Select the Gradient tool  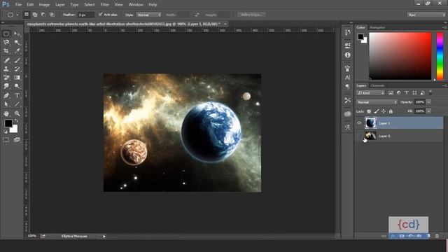pyautogui.click(x=17, y=78)
